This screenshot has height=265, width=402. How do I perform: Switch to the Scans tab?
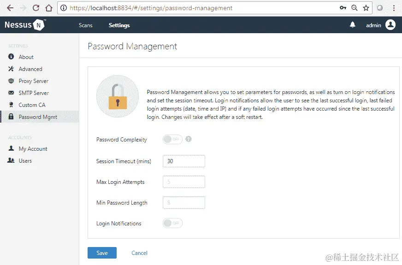coord(85,25)
